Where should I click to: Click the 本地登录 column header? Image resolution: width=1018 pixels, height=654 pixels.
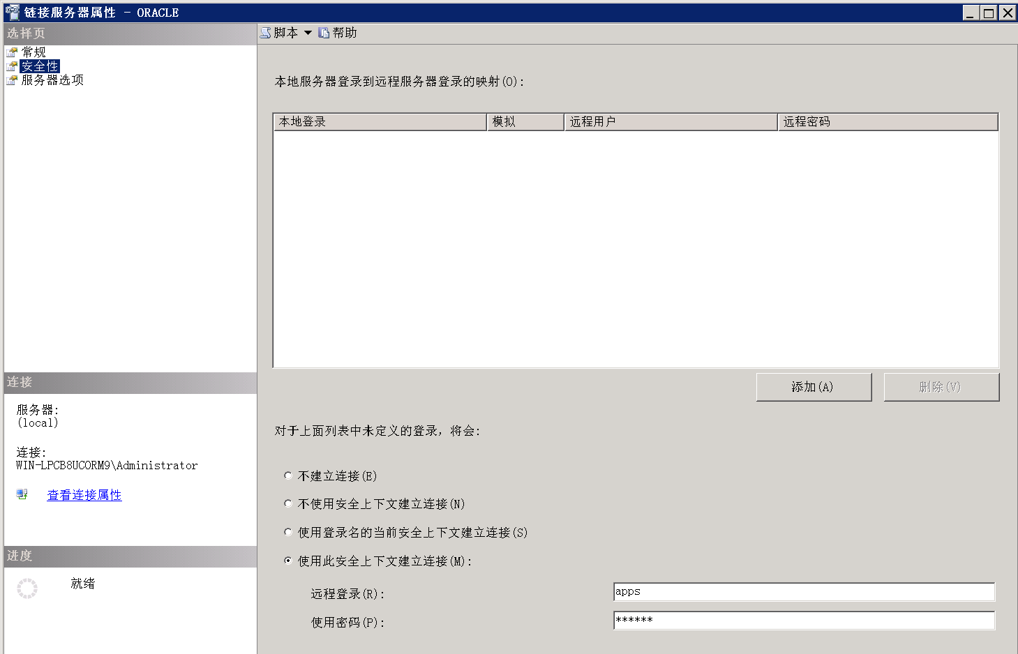(x=379, y=121)
